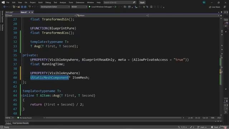Click the TABS indentation indicator
This screenshot has width=229, height=129.
(213, 118)
